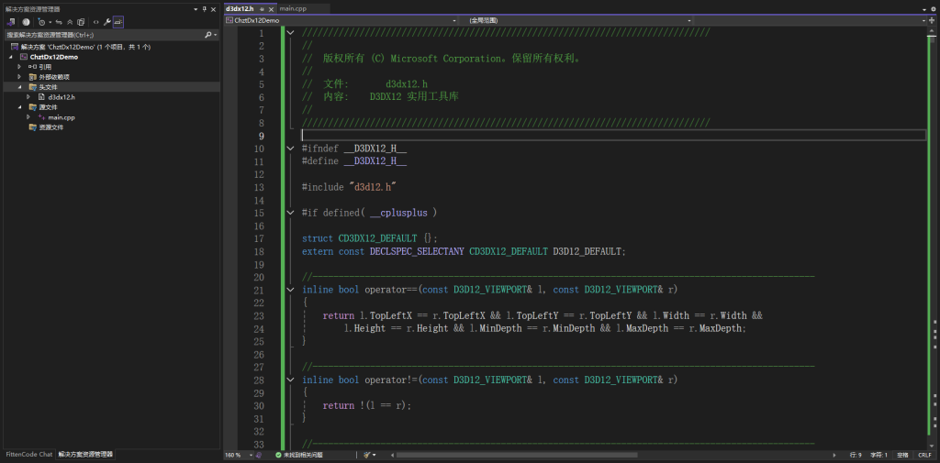
Task: Click the Properties wrench icon in Solution Explorer
Action: pos(107,21)
